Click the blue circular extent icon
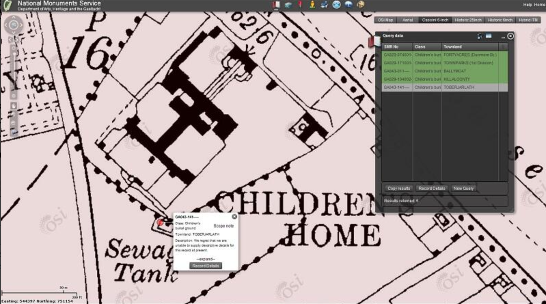The image size is (546, 304). pos(337,4)
